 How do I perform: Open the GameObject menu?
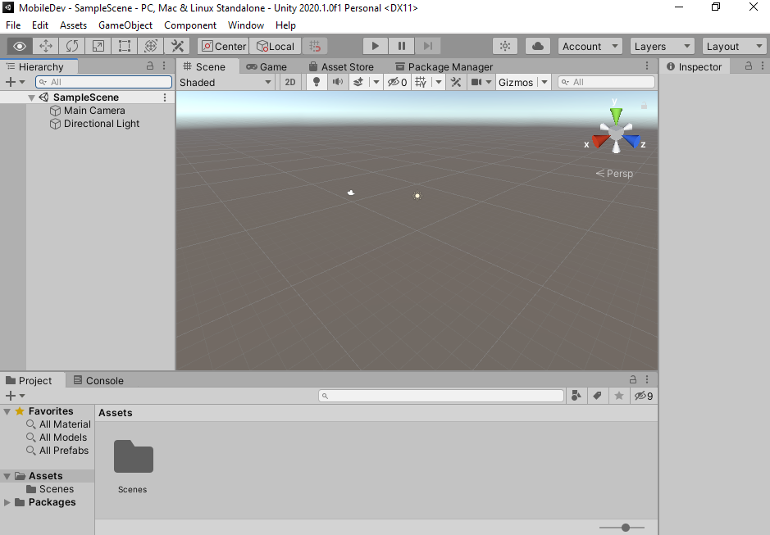coord(125,25)
